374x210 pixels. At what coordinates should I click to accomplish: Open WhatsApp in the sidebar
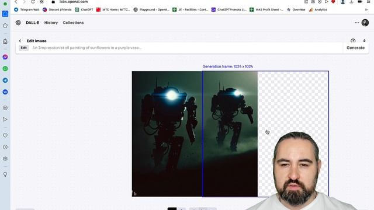(5, 69)
